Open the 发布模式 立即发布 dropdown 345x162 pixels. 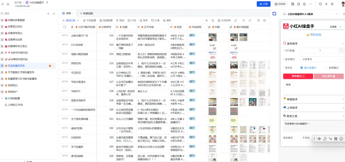pyautogui.click(x=322, y=59)
